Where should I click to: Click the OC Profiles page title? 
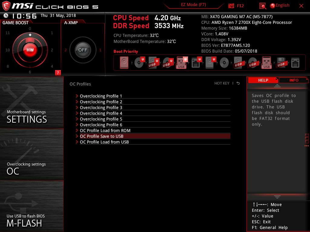[80, 84]
